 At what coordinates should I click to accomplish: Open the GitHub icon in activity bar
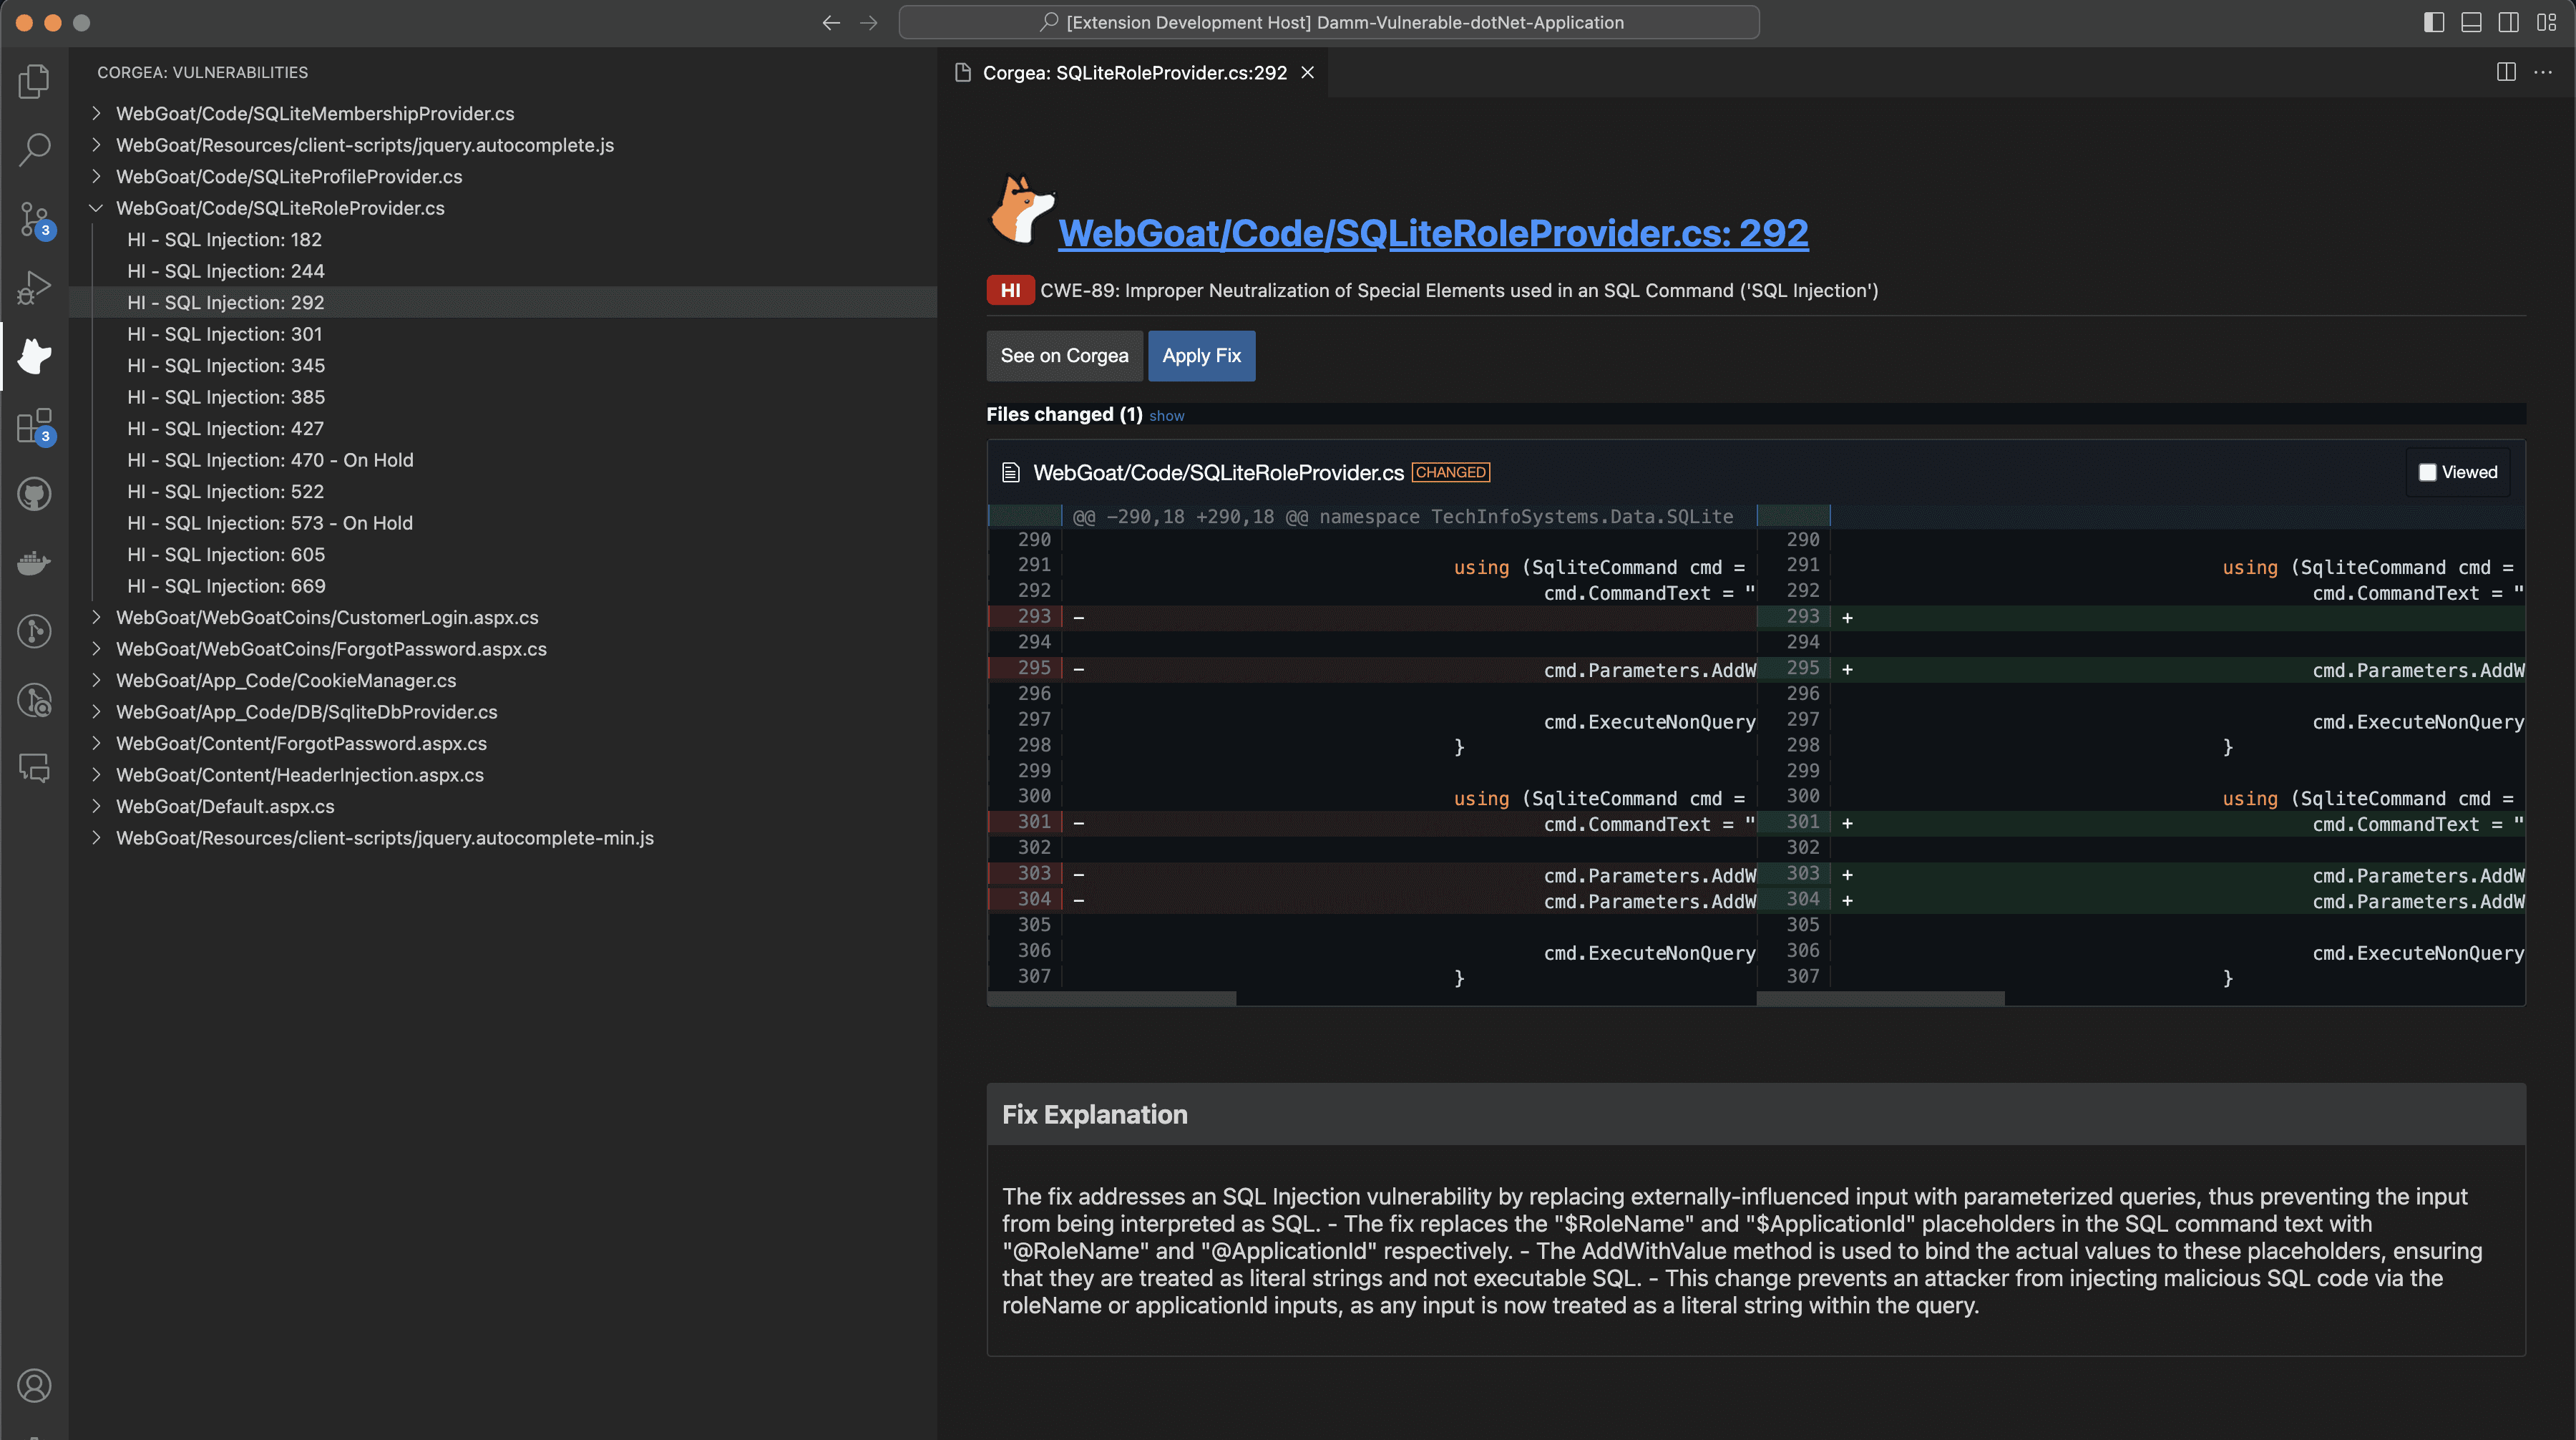coord(34,494)
